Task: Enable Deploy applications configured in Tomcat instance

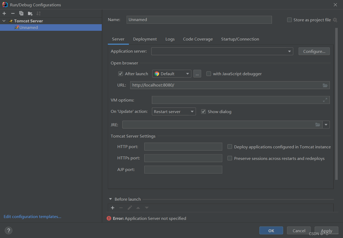Action: (230, 147)
